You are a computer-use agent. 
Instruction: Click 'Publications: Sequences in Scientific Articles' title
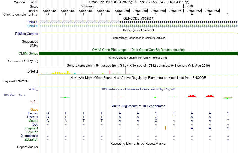[x=138, y=38]
